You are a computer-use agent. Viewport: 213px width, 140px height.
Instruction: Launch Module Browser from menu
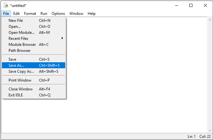click(34, 45)
